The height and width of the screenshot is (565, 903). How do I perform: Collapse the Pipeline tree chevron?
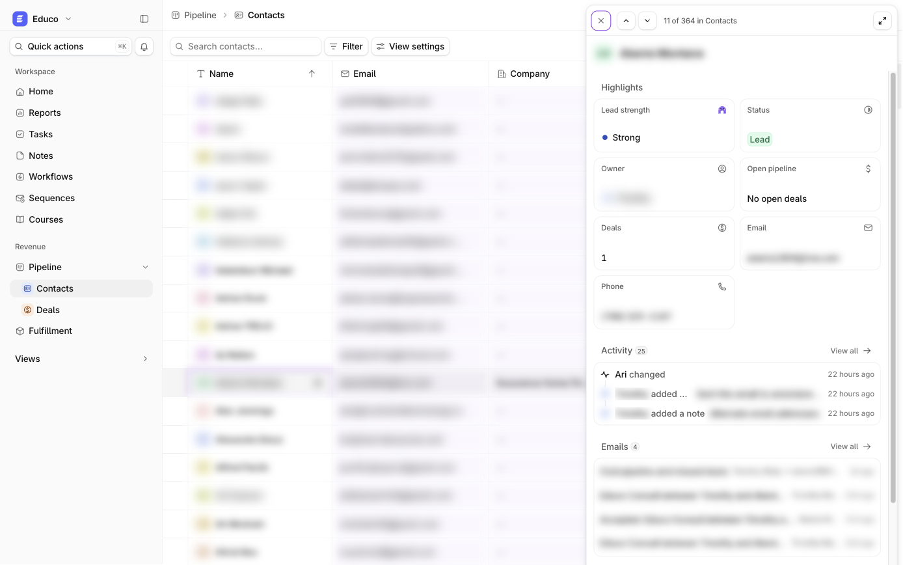click(x=145, y=267)
